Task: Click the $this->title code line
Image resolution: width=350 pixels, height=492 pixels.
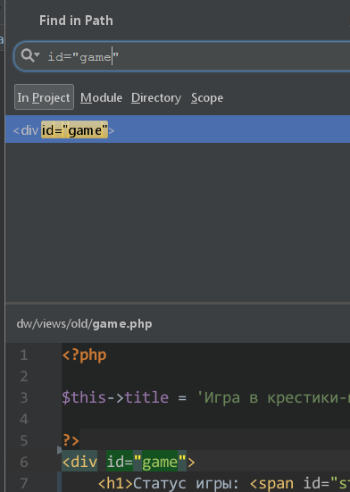Action: tap(205, 398)
